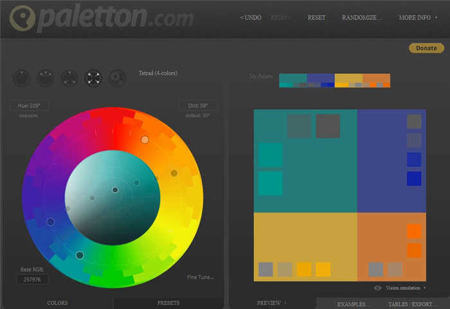The width and height of the screenshot is (450, 309).
Task: Select the orange segment in the My Palette strip
Action: (x=376, y=80)
